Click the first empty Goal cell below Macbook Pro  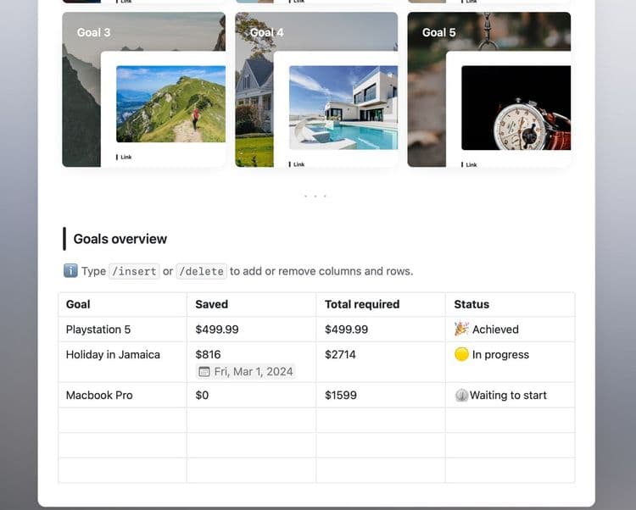(122, 420)
